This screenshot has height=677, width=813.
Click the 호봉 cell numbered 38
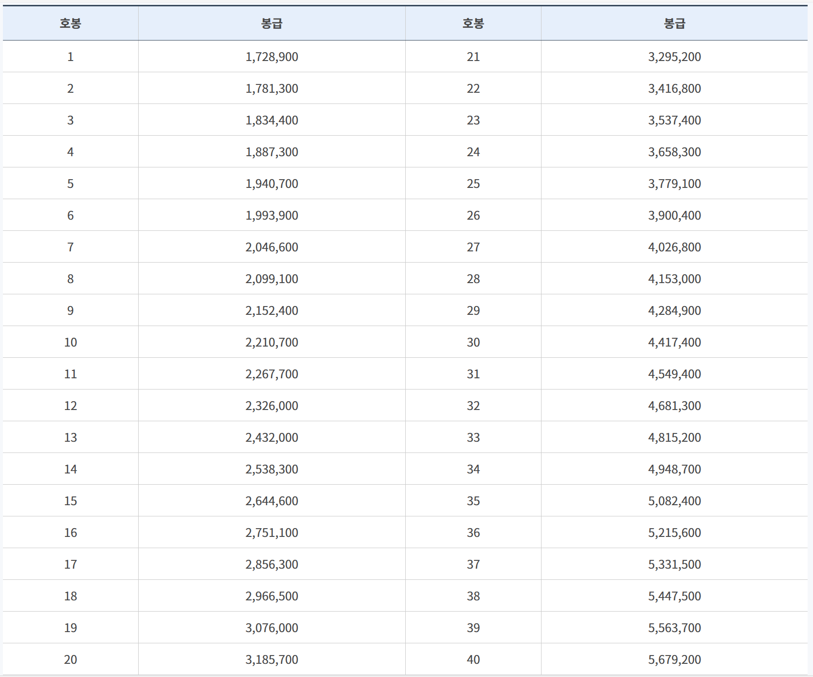(x=473, y=596)
